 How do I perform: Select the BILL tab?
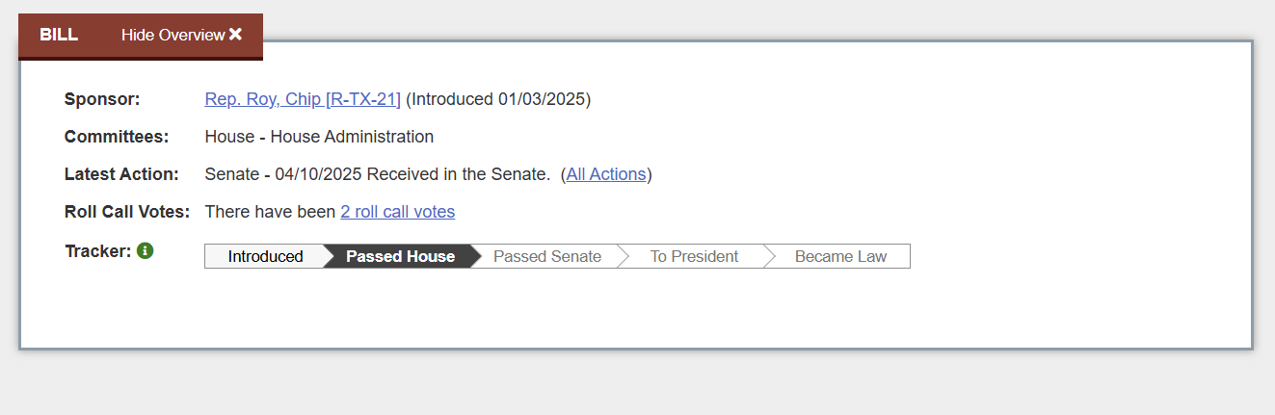[x=59, y=35]
